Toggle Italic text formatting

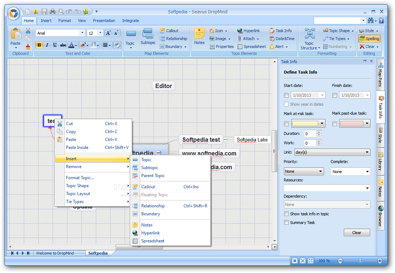[x=47, y=45]
